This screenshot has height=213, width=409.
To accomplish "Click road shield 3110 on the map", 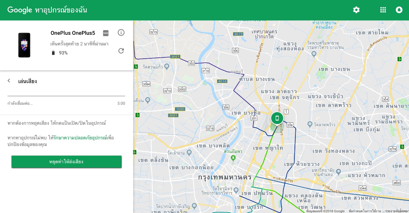I will (205, 71).
